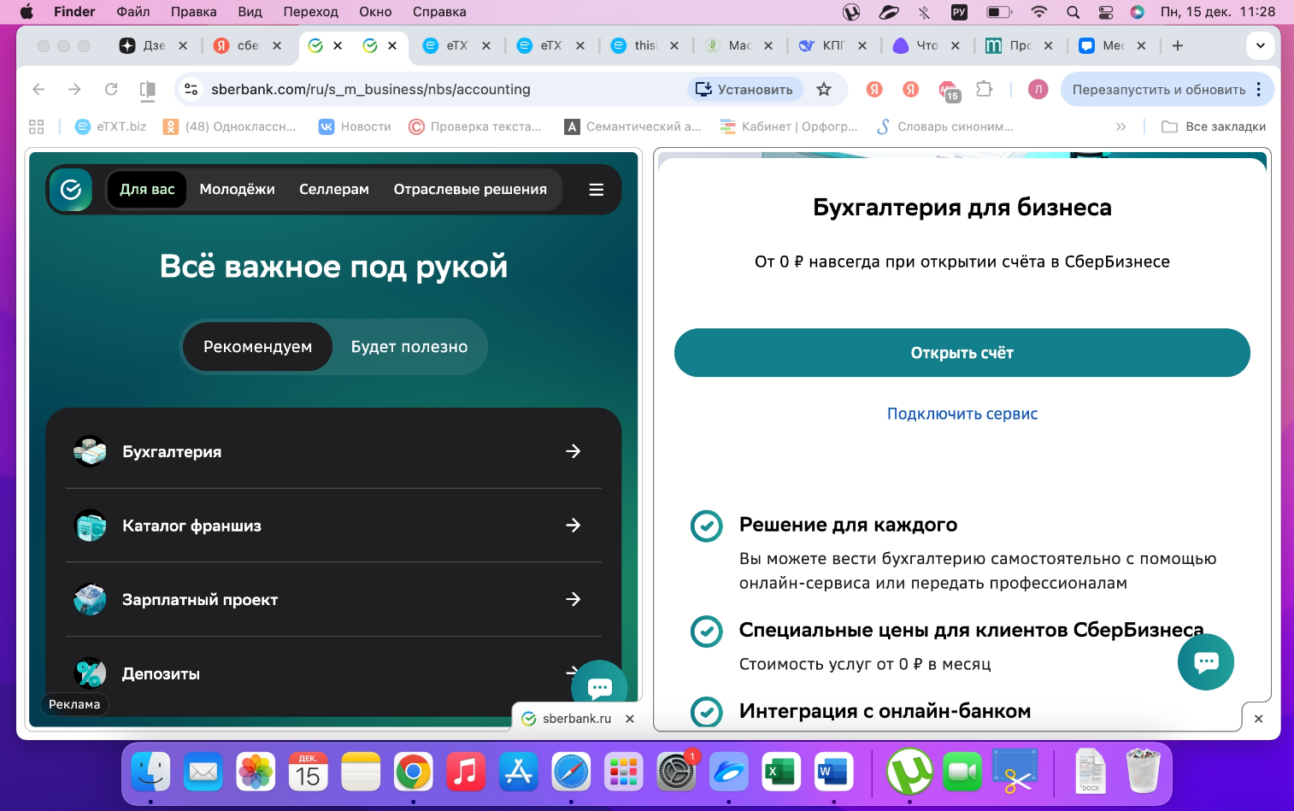Screen dimensions: 1294x811
Task: Open the hamburger menu on Sber site
Action: 596,190
